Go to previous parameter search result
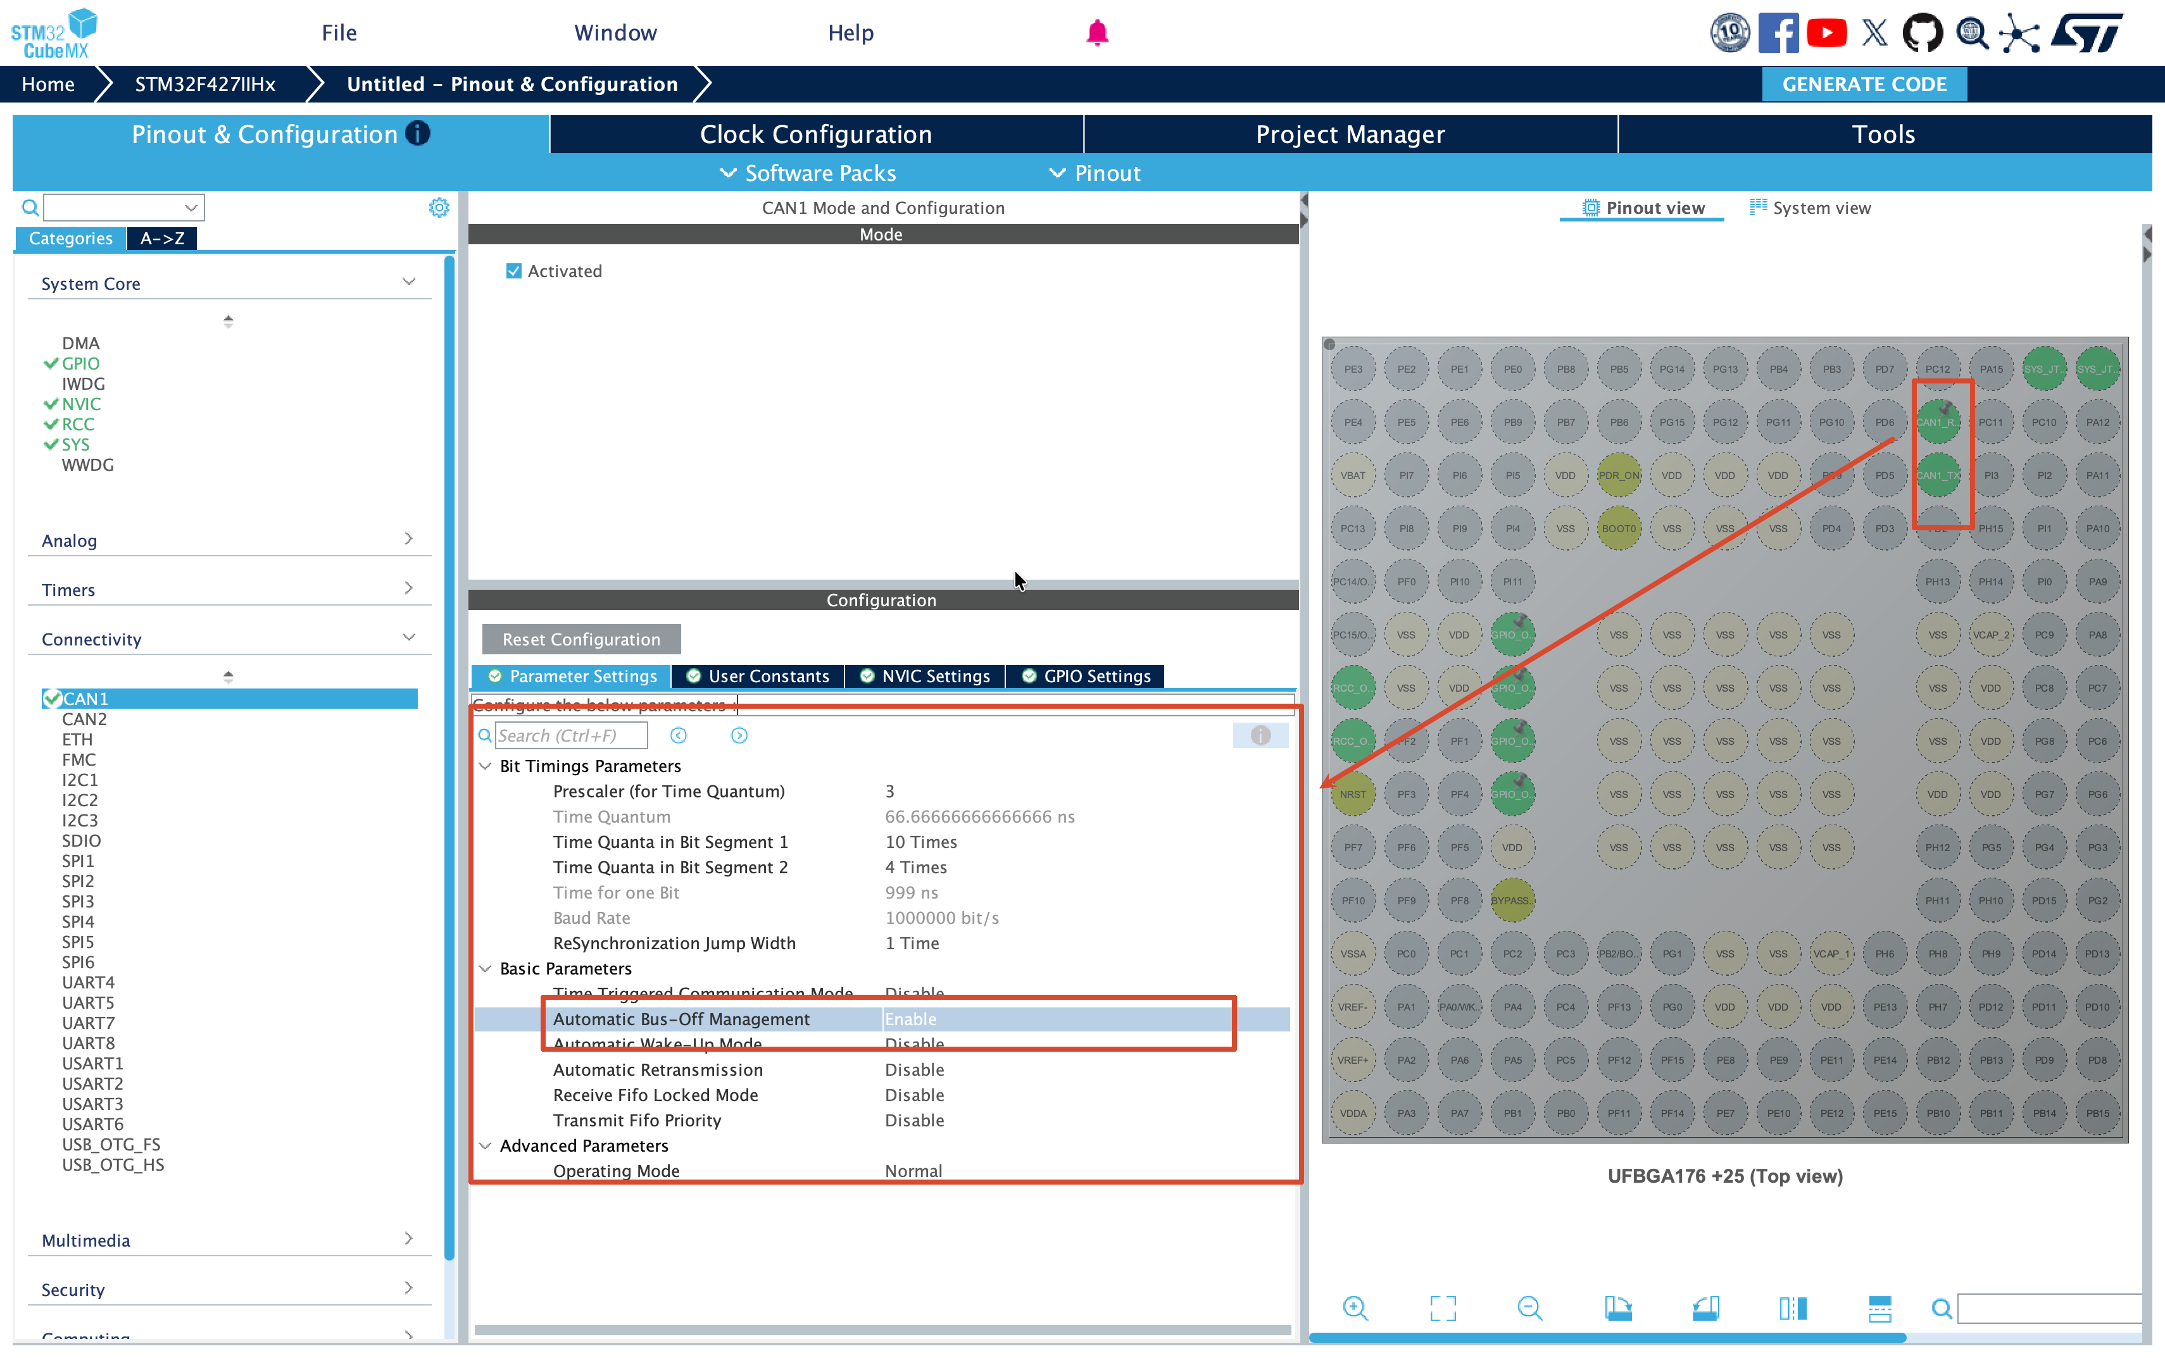Image resolution: width=2165 pixels, height=1358 pixels. pos(678,735)
